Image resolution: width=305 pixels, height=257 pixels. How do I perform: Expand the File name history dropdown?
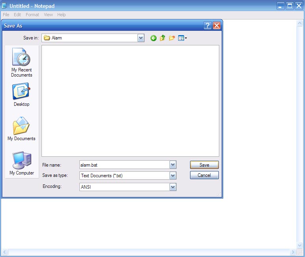tap(173, 165)
